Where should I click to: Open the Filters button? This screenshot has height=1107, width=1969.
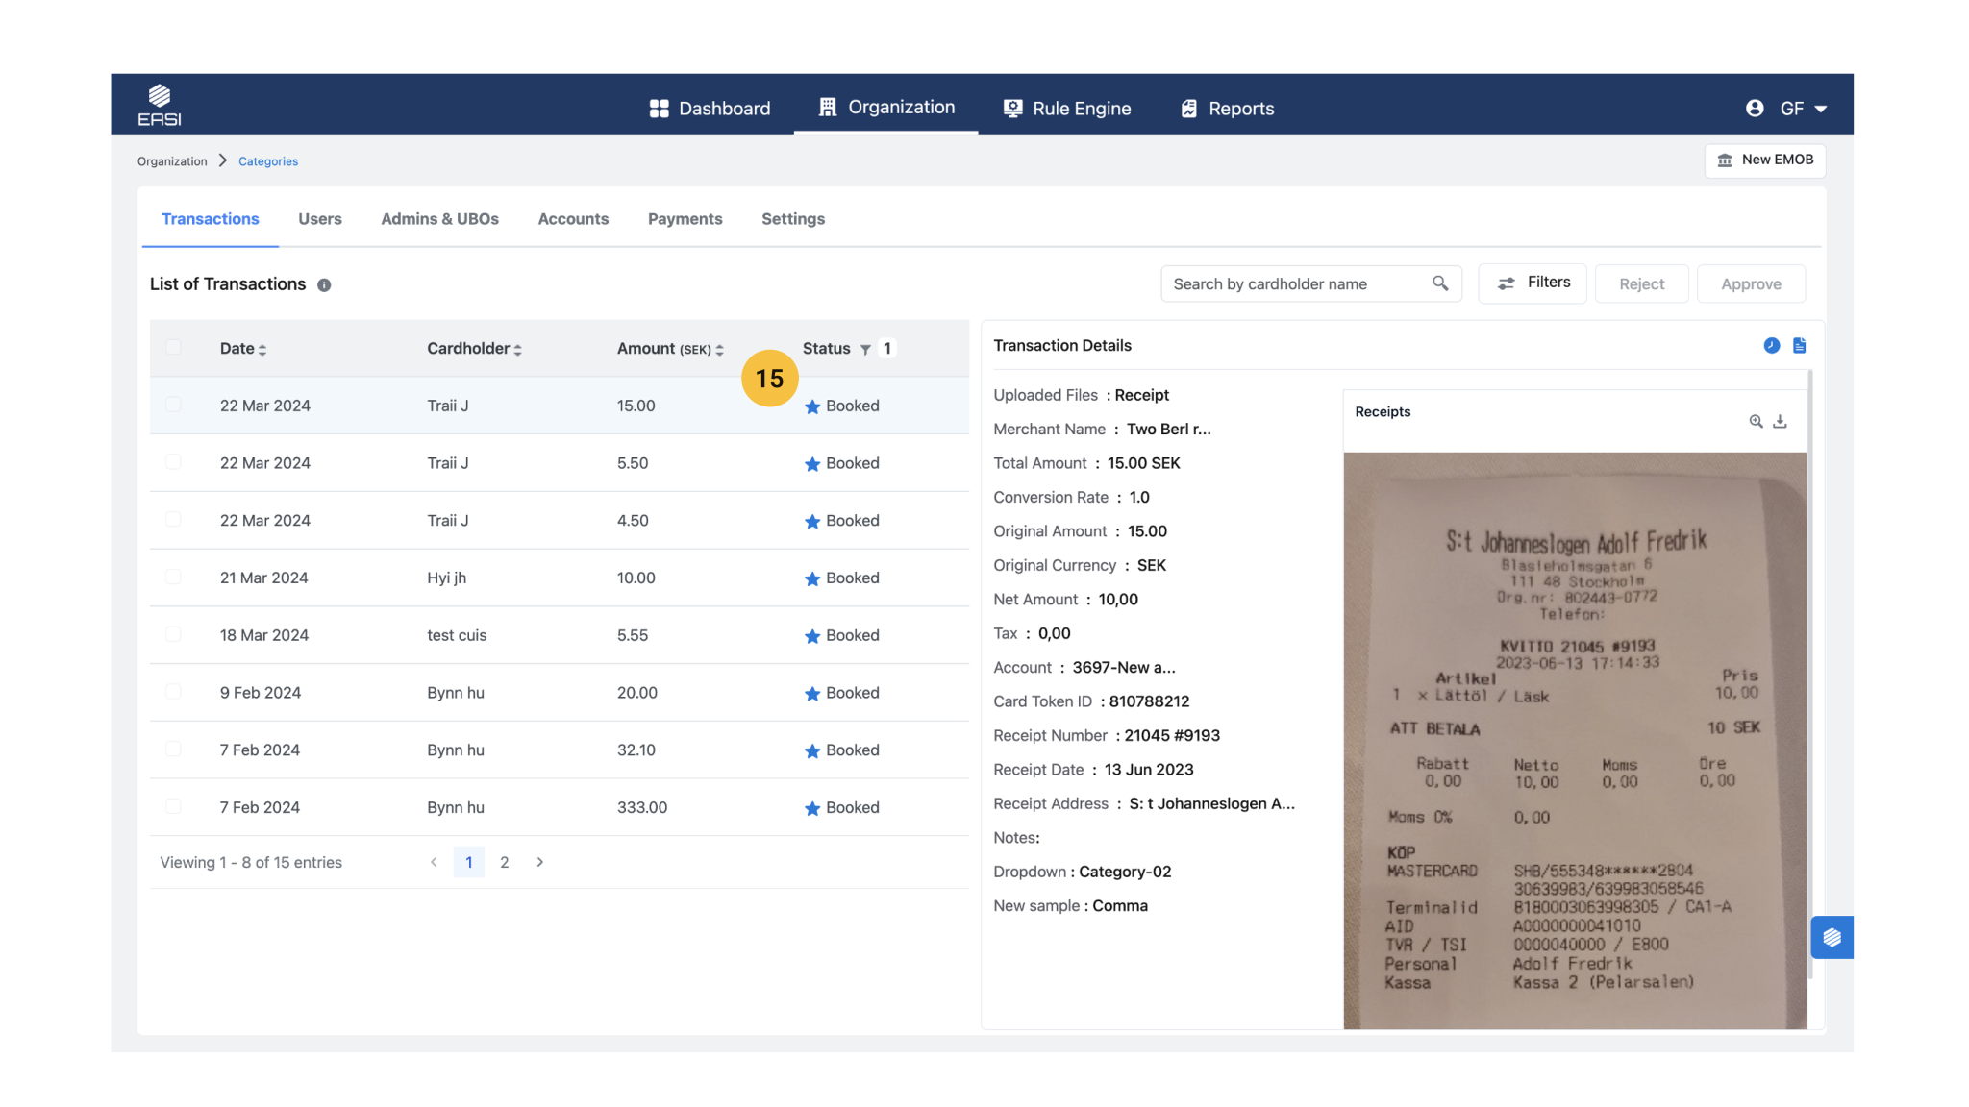(1533, 283)
